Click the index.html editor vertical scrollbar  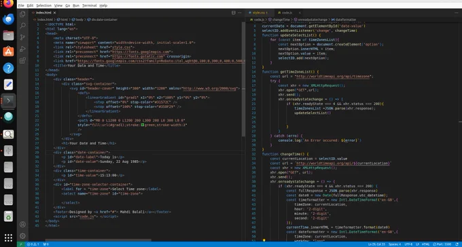(x=243, y=79)
